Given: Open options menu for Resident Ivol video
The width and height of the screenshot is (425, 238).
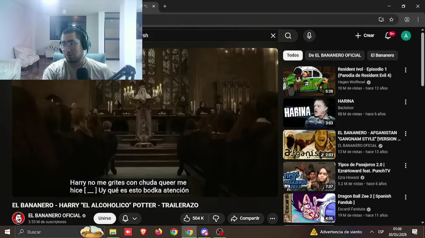Looking at the screenshot, I should coord(405,70).
